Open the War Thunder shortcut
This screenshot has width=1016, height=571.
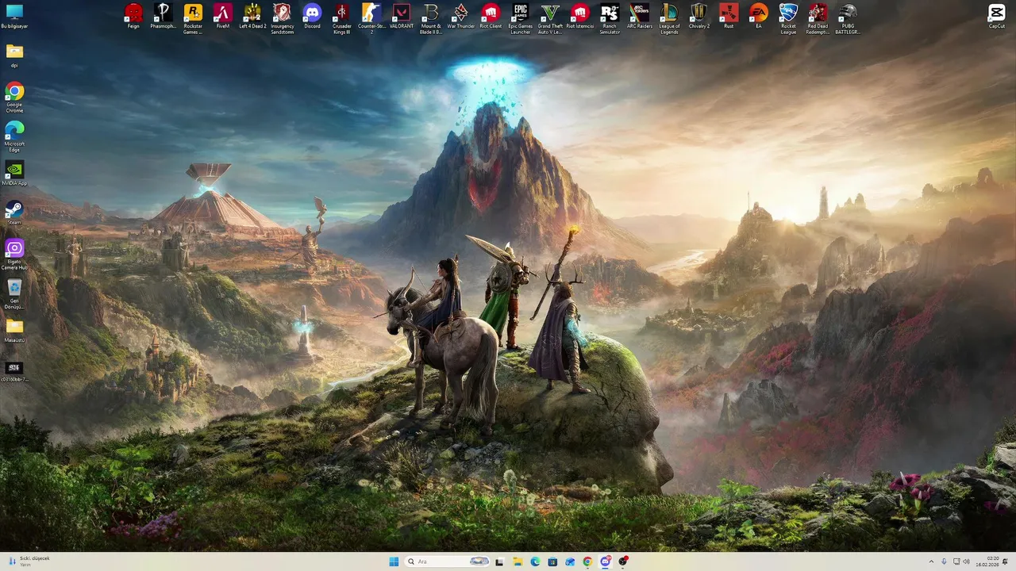(x=460, y=17)
